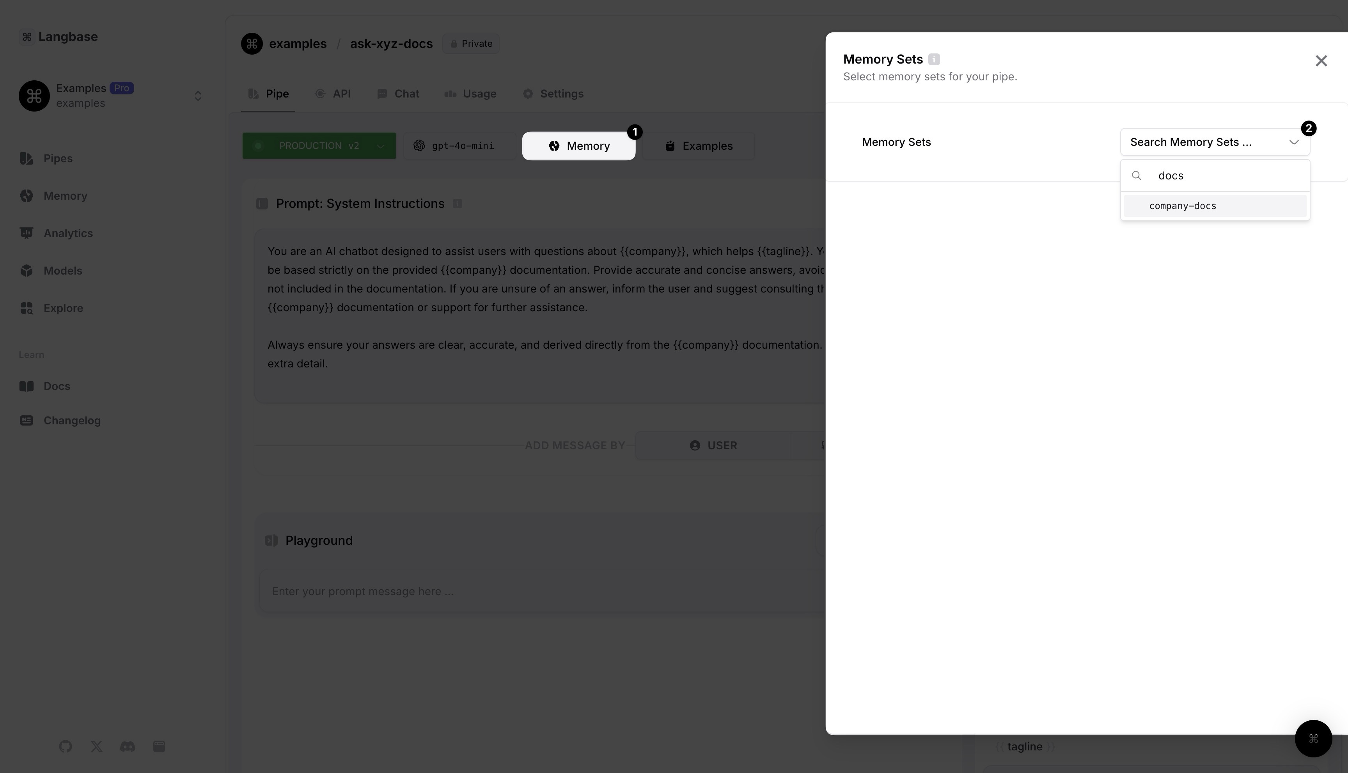Viewport: 1348px width, 773px height.
Task: Click the GitHub icon in sidebar footer
Action: coord(65,746)
